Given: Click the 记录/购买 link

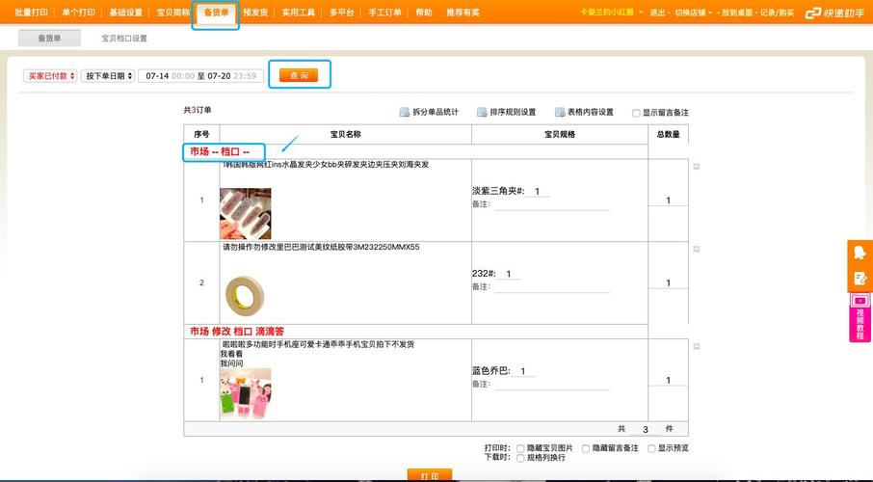Looking at the screenshot, I should [x=778, y=13].
